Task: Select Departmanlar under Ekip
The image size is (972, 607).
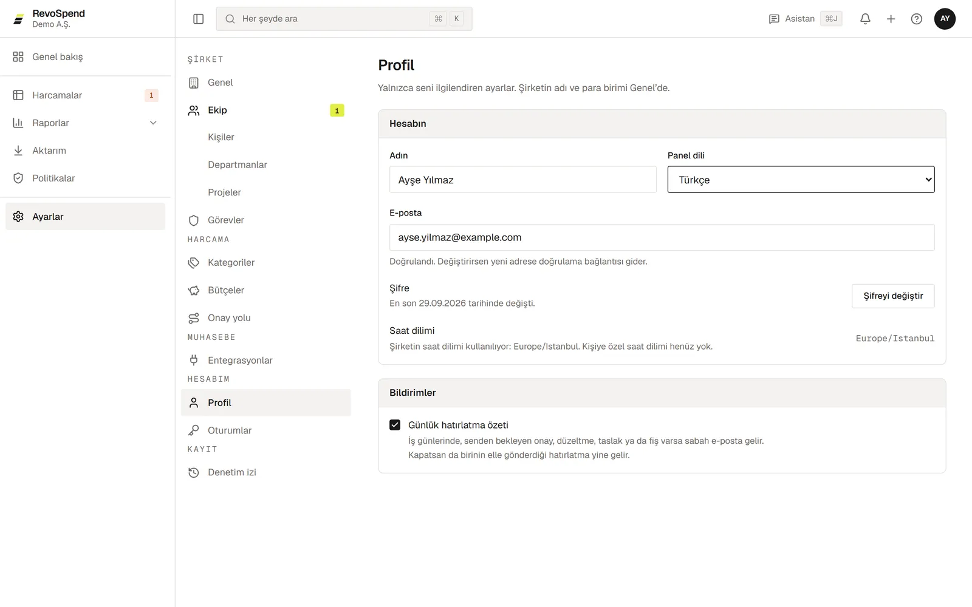Action: click(237, 164)
